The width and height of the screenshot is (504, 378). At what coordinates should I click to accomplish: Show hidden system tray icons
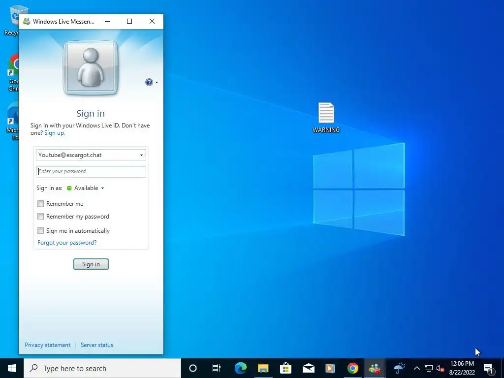(416, 368)
